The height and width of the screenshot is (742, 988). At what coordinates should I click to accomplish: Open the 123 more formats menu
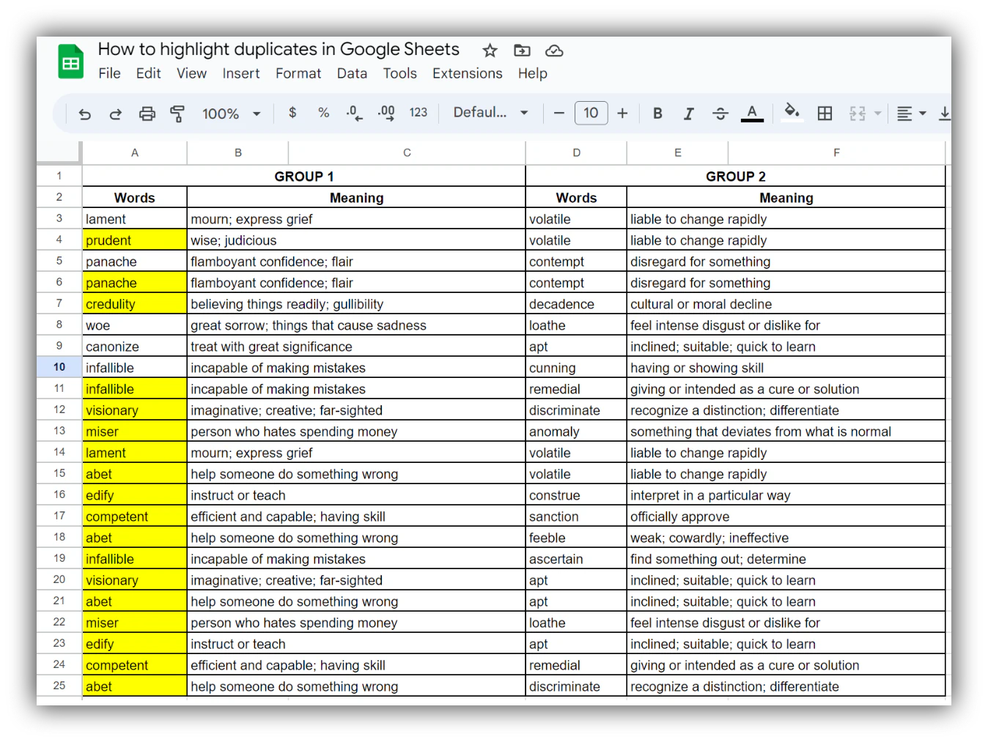click(x=419, y=113)
